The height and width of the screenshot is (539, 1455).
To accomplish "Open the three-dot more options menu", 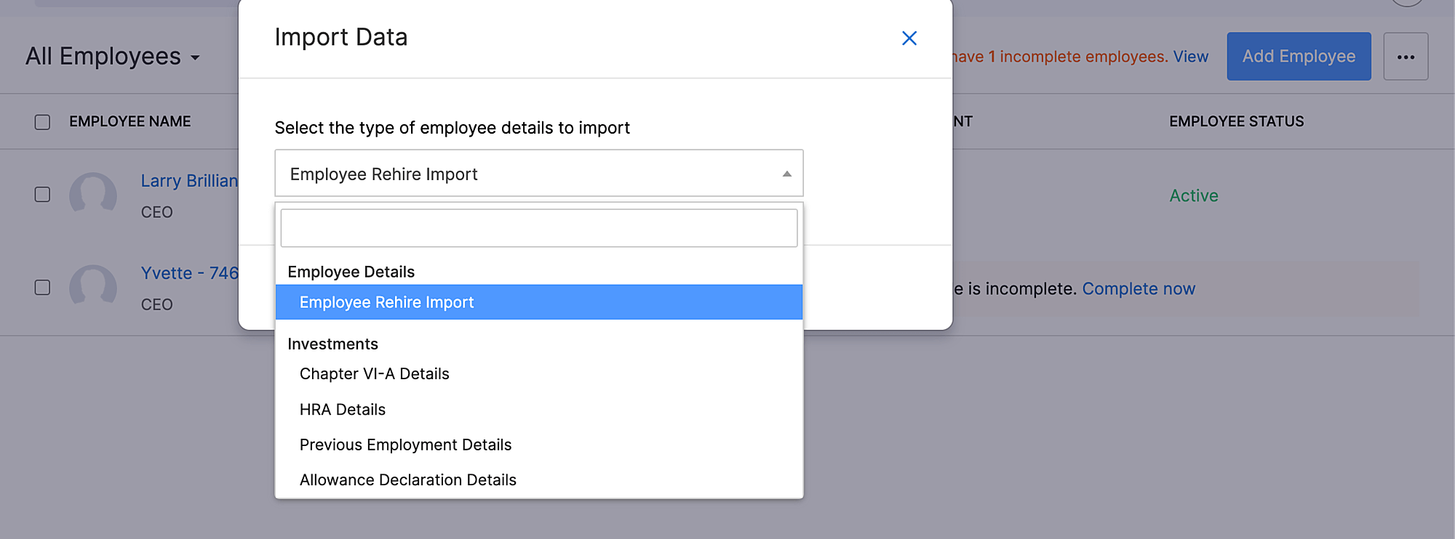I will point(1406,57).
